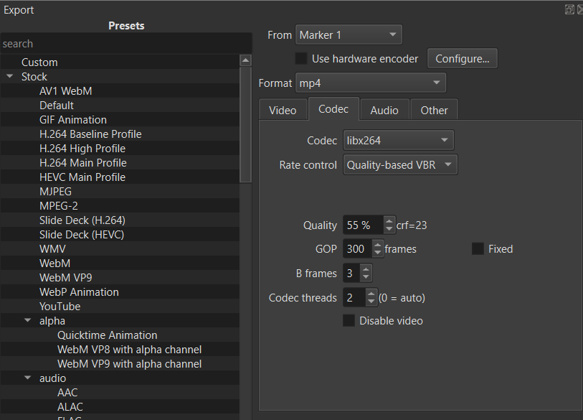Image resolution: width=583 pixels, height=420 pixels.
Task: Enable the Disable video checkbox
Action: (x=349, y=320)
